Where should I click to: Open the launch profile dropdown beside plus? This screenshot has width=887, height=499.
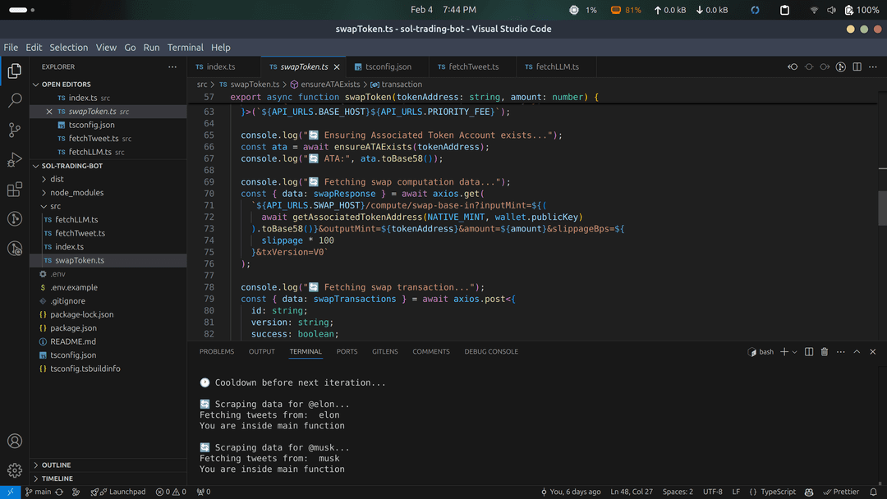794,352
